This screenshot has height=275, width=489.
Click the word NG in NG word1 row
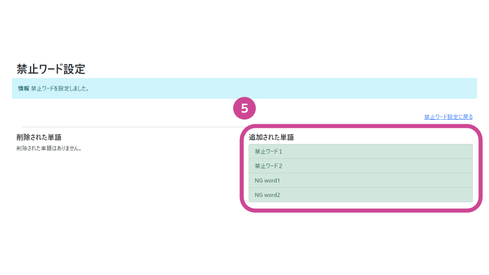tap(259, 180)
